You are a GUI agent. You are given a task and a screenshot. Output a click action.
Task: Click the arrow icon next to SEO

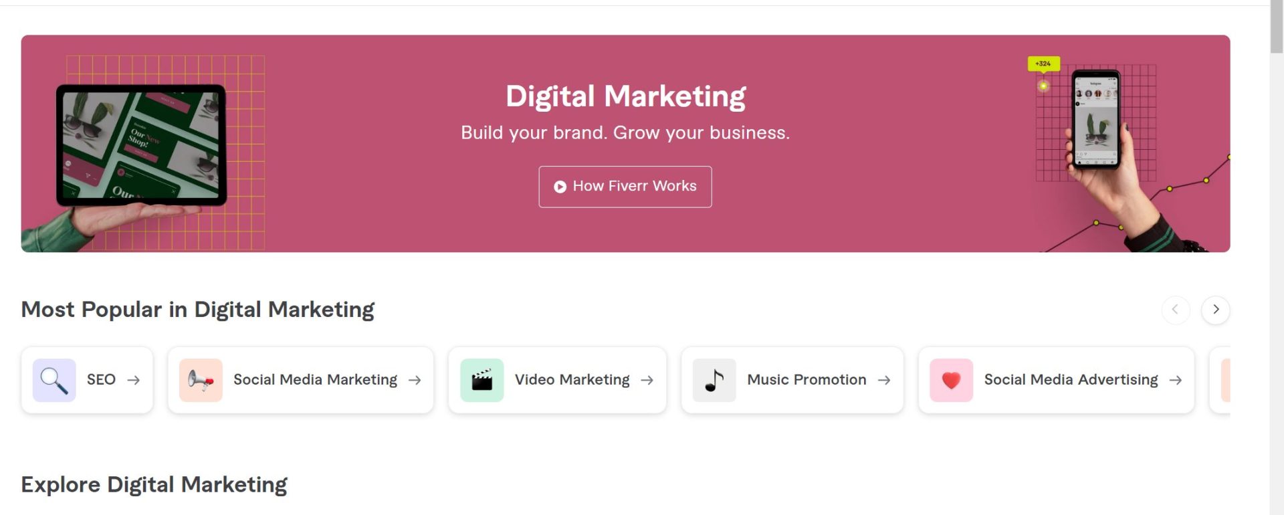134,380
